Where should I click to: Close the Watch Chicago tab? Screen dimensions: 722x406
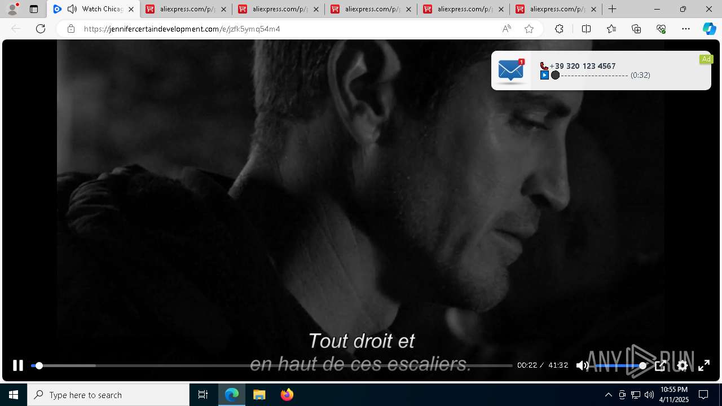tap(131, 9)
